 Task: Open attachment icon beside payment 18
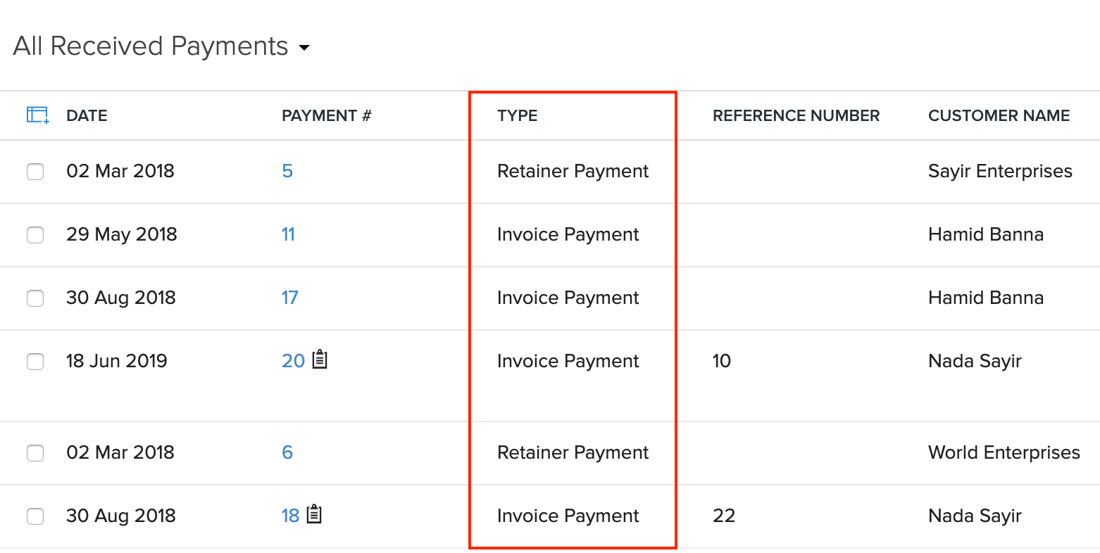pos(314,515)
